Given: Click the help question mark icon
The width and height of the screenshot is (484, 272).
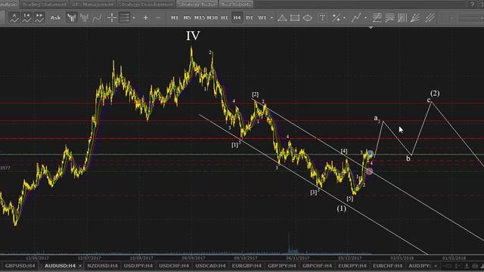Looking at the screenshot, I should point(472,4).
